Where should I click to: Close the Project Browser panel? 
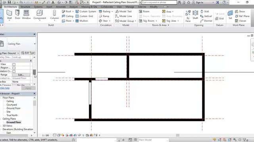click(35, 93)
